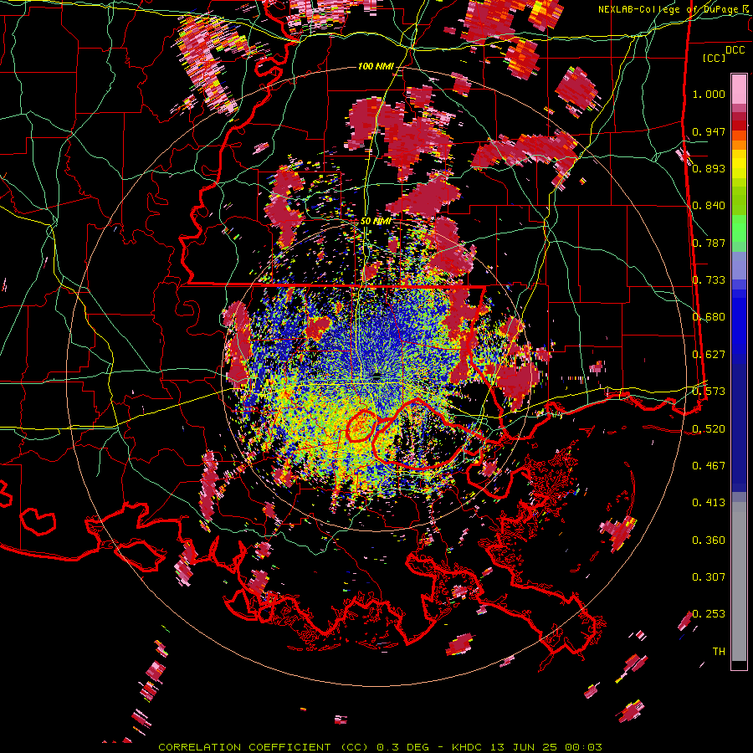Click the 0.787 scale label
This screenshot has width=753, height=753.
point(709,243)
